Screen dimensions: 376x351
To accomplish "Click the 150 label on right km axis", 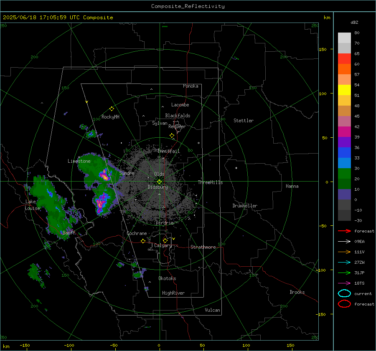I will [323, 49].
